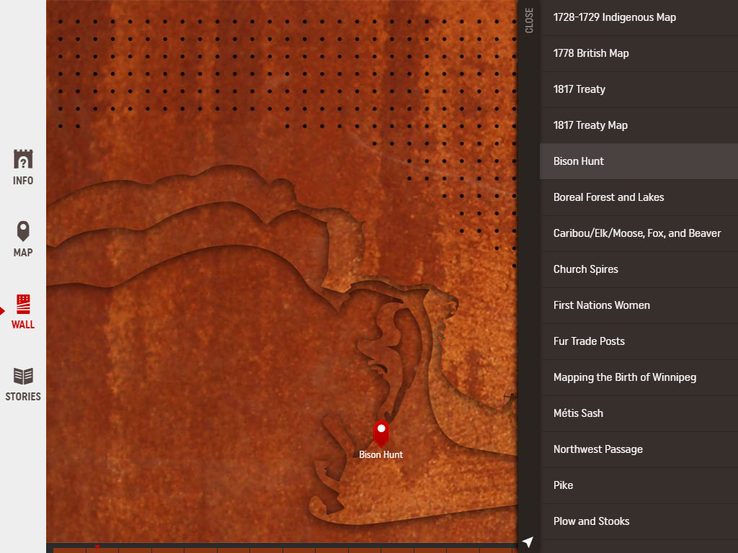Open Caribou/Elk/Moose, Fox, and Beaver
Screen dimensions: 738x553
tap(636, 233)
